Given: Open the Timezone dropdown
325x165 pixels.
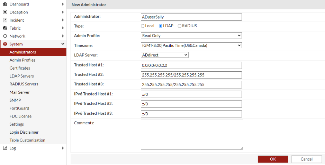Looking at the screenshot, I should coord(191,45).
